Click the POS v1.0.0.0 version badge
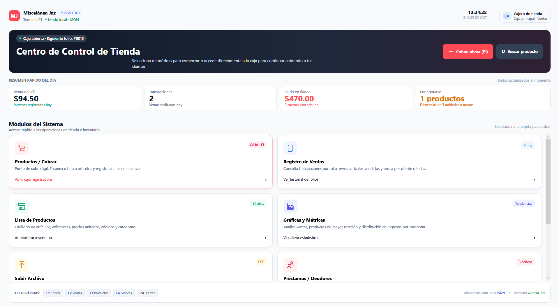The width and height of the screenshot is (559, 307). pyautogui.click(x=70, y=13)
